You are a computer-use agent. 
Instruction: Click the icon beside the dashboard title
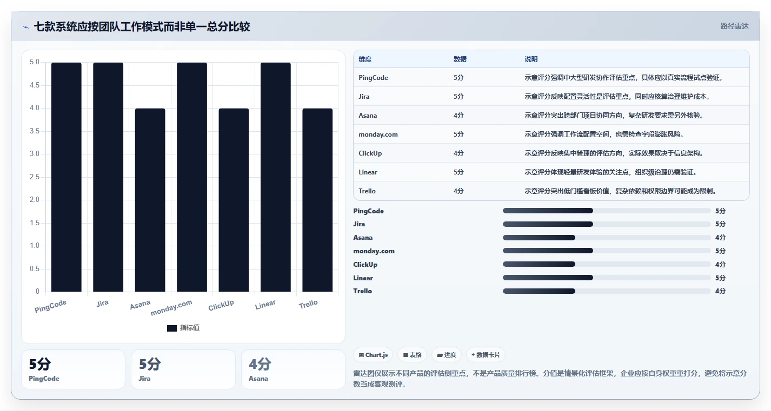pos(26,27)
